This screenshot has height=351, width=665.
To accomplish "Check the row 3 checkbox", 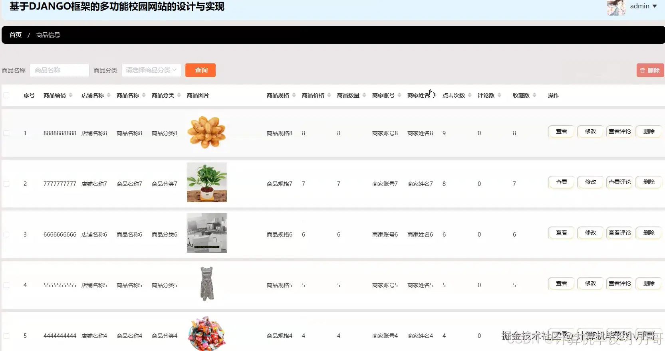I will click(6, 235).
